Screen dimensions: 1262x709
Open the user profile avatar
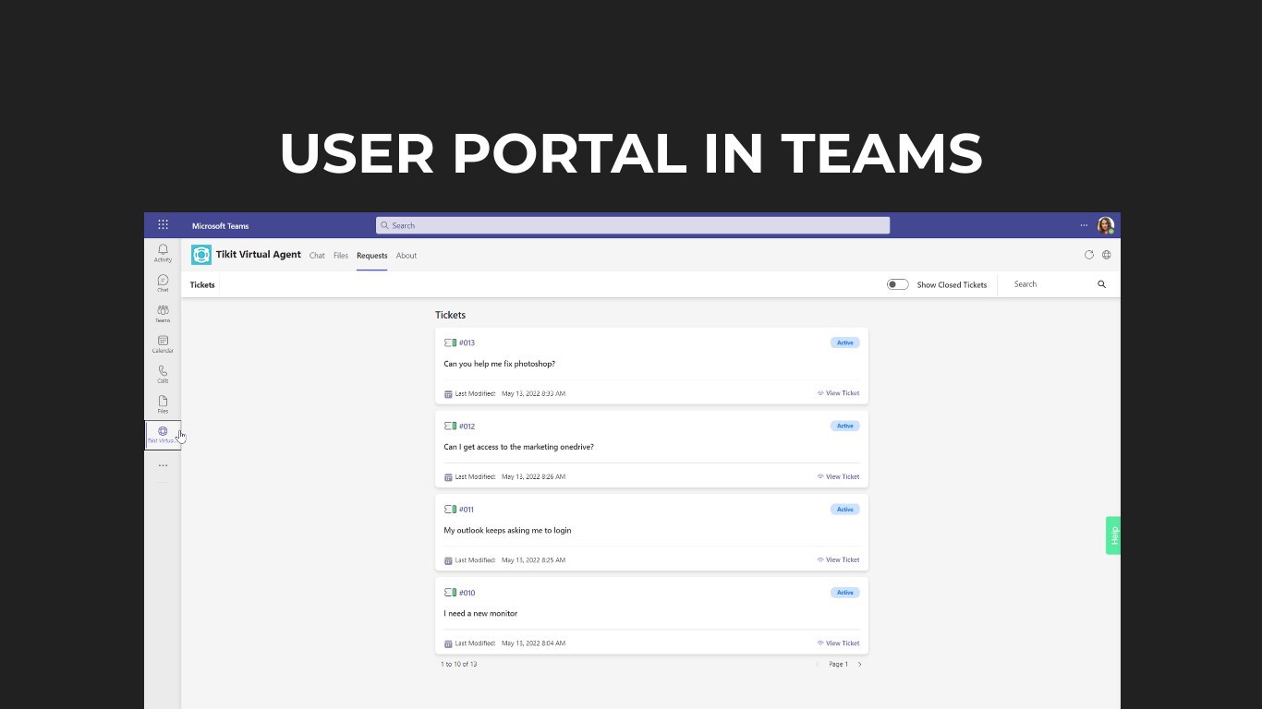click(x=1105, y=225)
